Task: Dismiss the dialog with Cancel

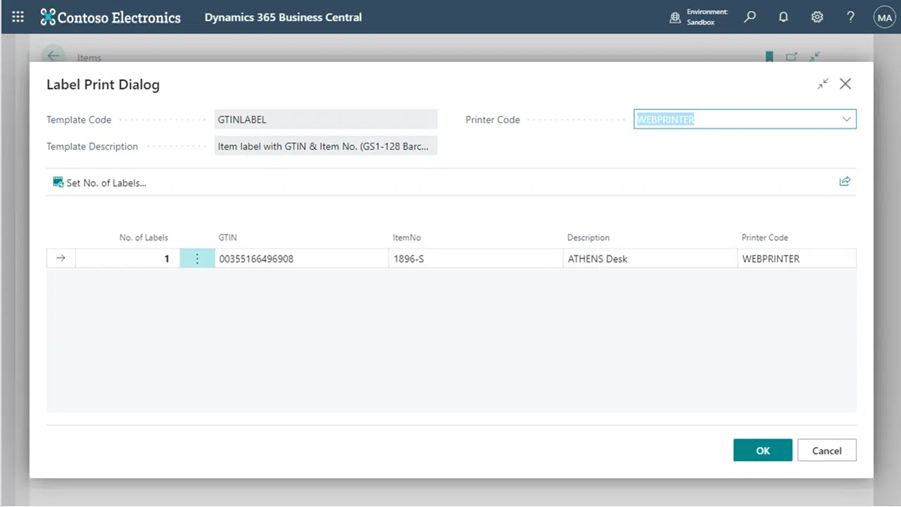Action: (x=826, y=451)
